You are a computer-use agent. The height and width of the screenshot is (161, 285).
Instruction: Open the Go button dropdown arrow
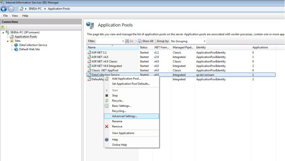coord(136,41)
